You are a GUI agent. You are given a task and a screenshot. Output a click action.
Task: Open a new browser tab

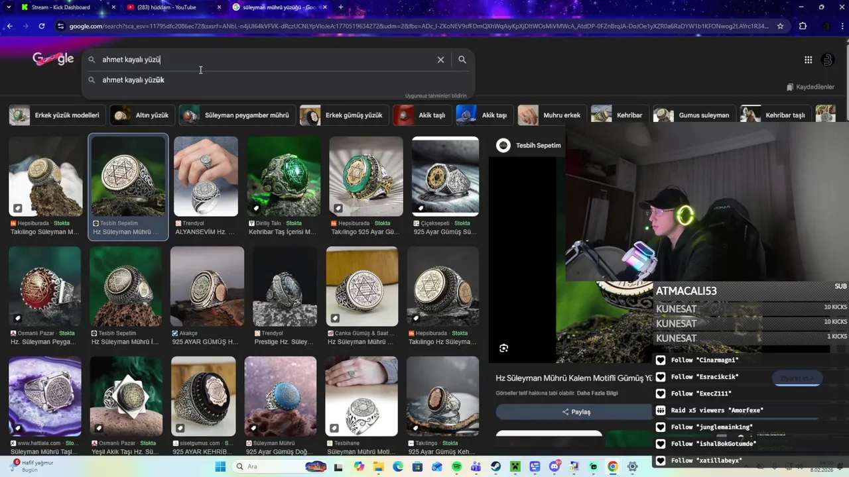[x=340, y=7]
